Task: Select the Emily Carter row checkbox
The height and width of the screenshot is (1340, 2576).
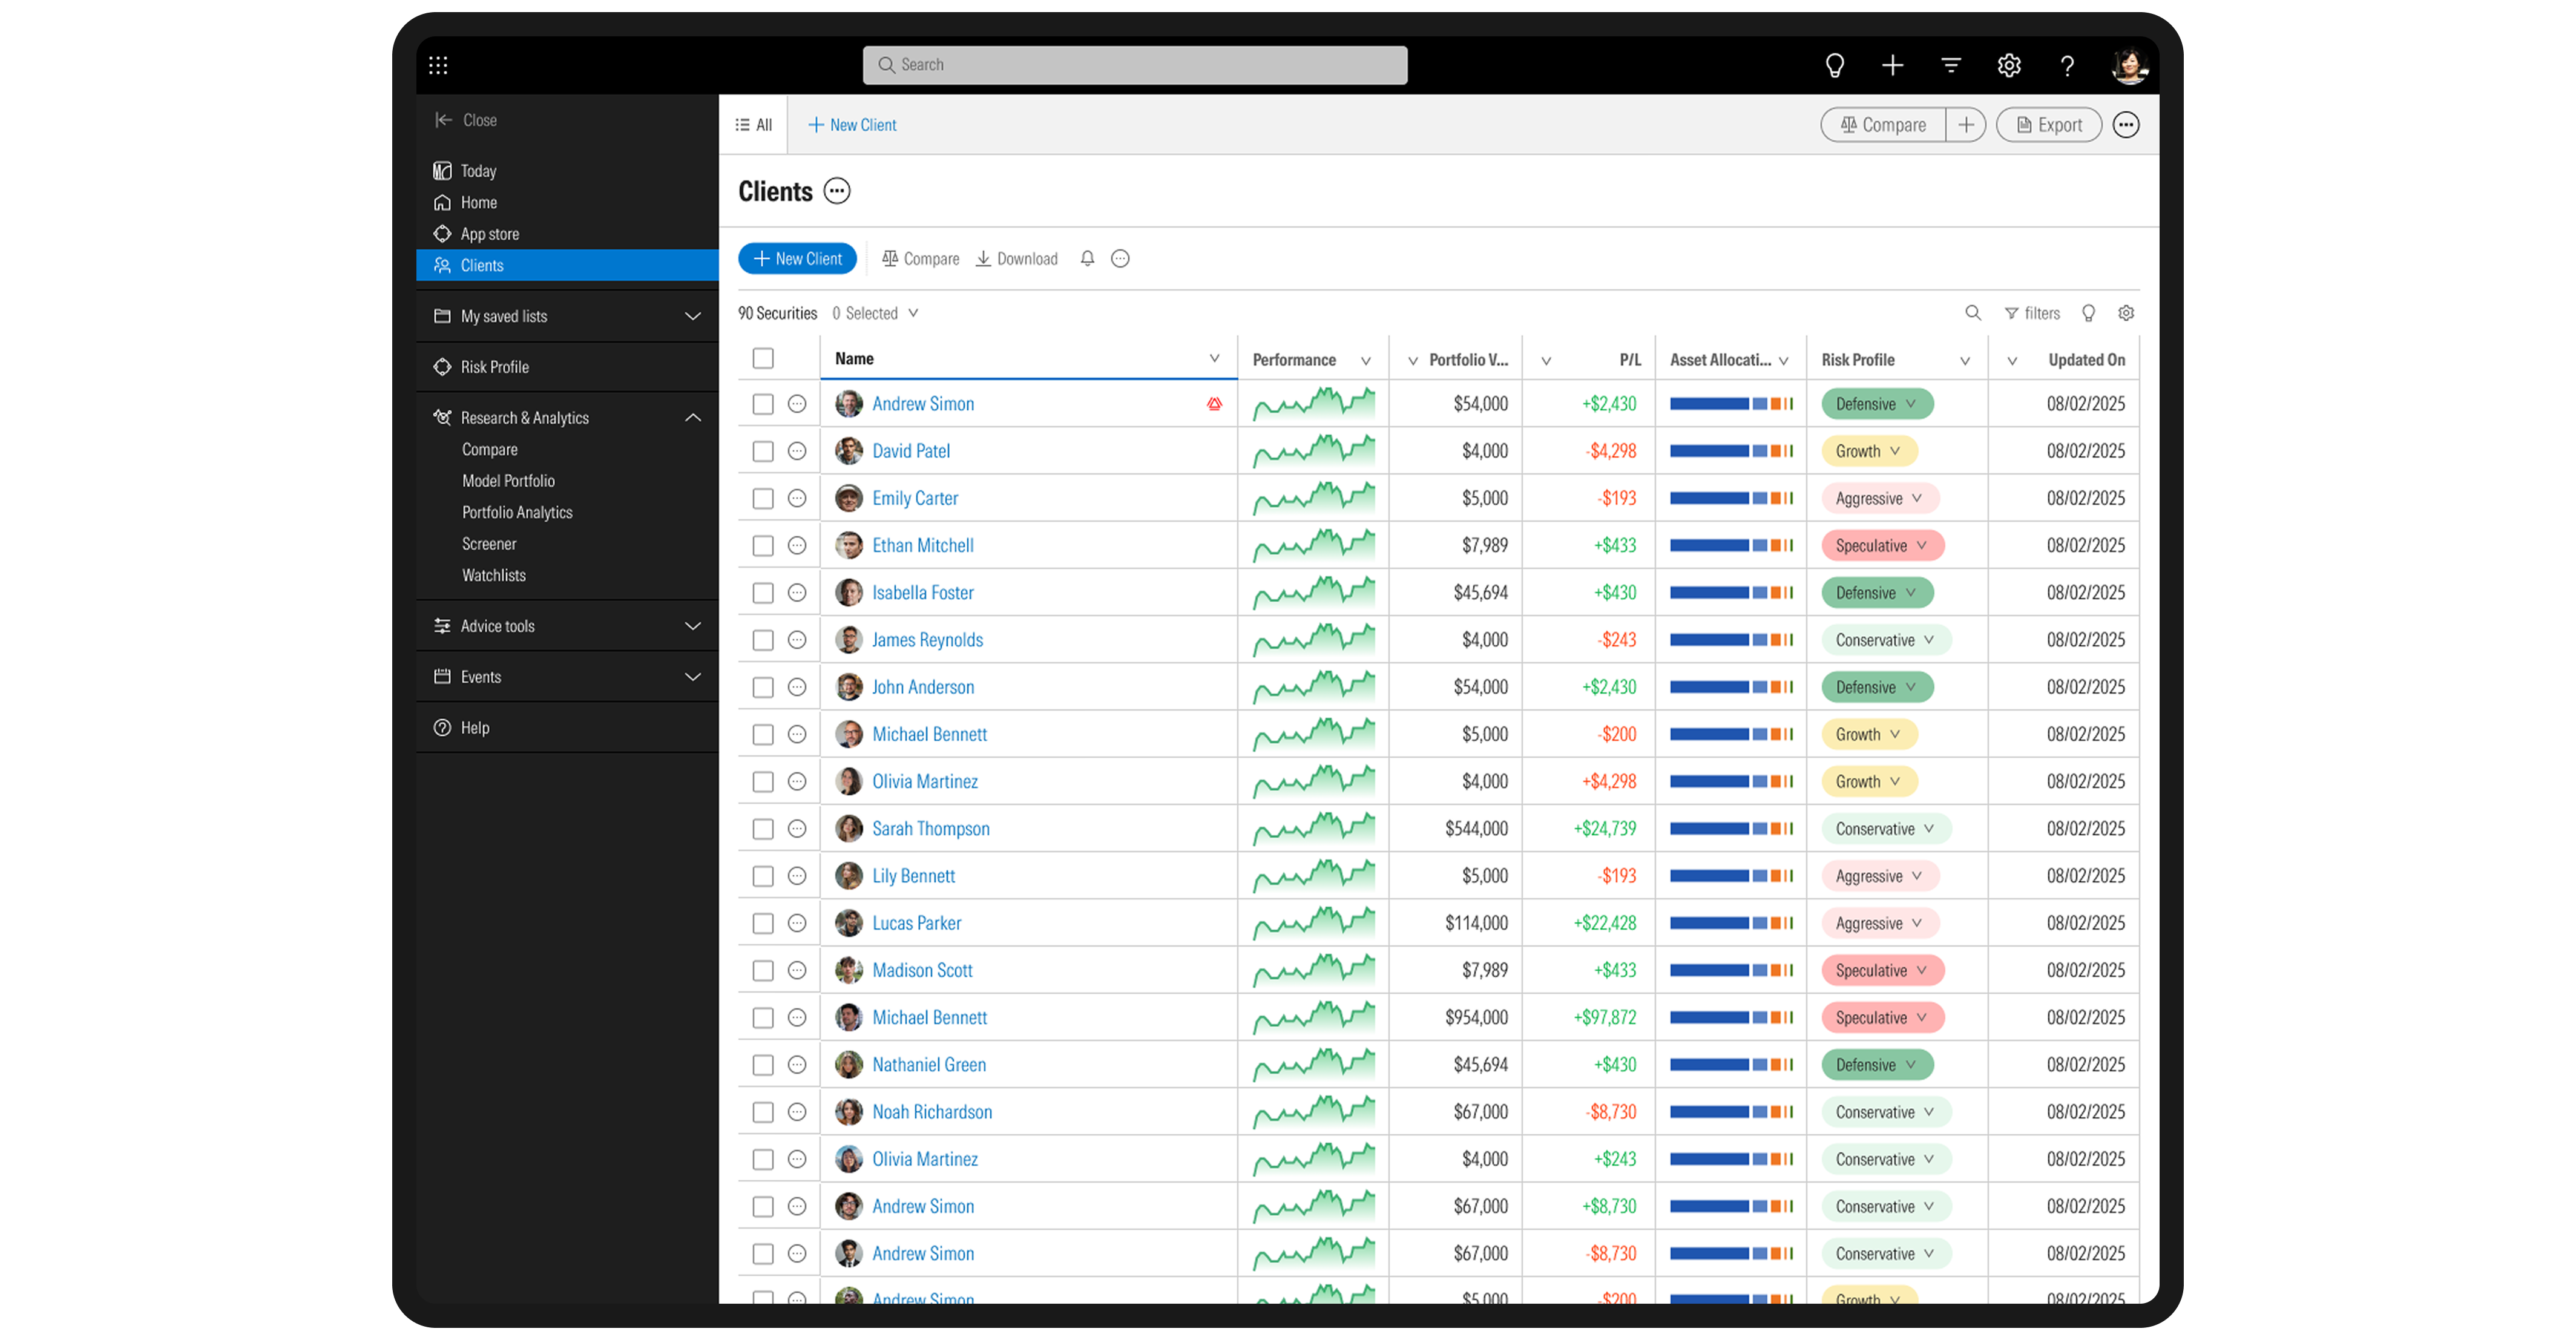Action: click(x=763, y=498)
